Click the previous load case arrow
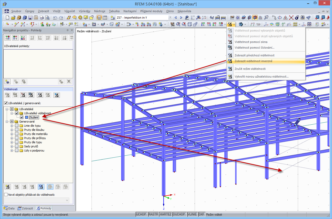The image size is (332, 219). pos(176,18)
